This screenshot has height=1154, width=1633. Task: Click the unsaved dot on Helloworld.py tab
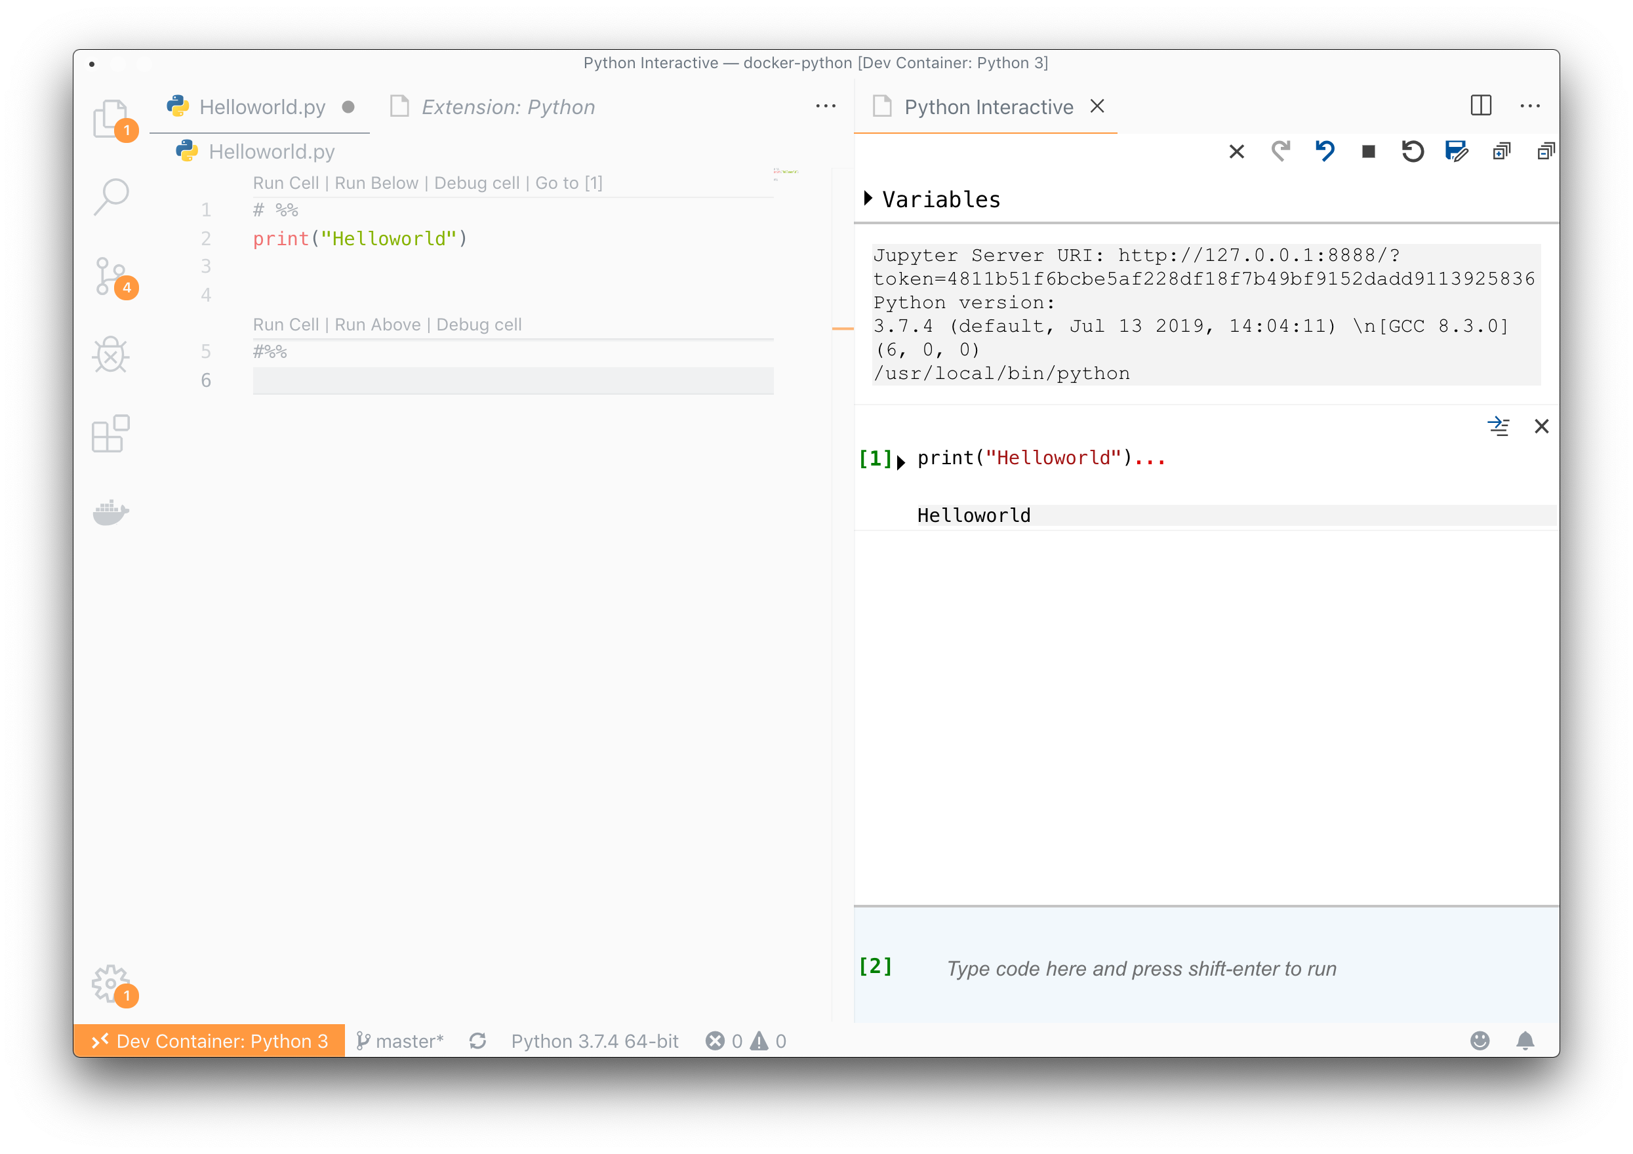tap(348, 107)
